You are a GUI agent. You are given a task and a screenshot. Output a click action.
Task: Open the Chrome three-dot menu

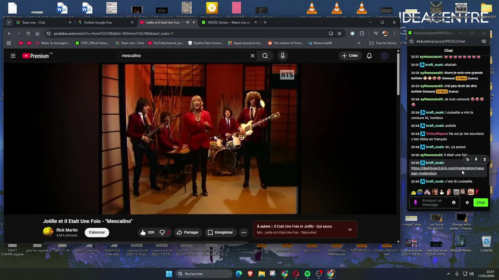tap(394, 33)
